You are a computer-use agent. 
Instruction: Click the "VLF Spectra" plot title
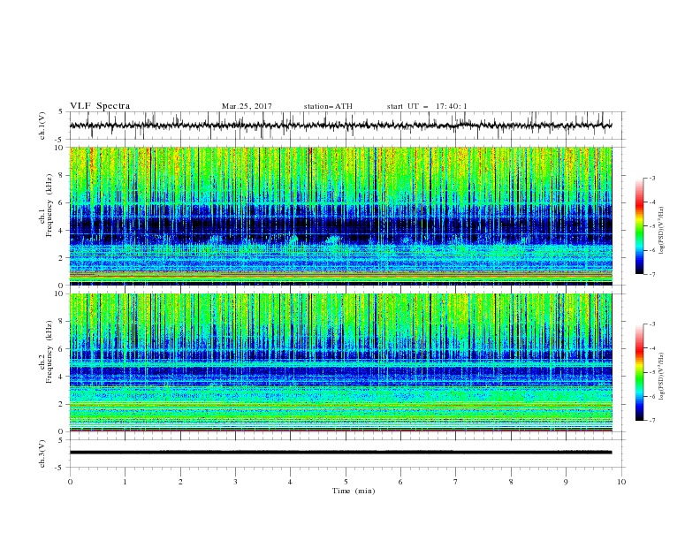[x=100, y=106]
